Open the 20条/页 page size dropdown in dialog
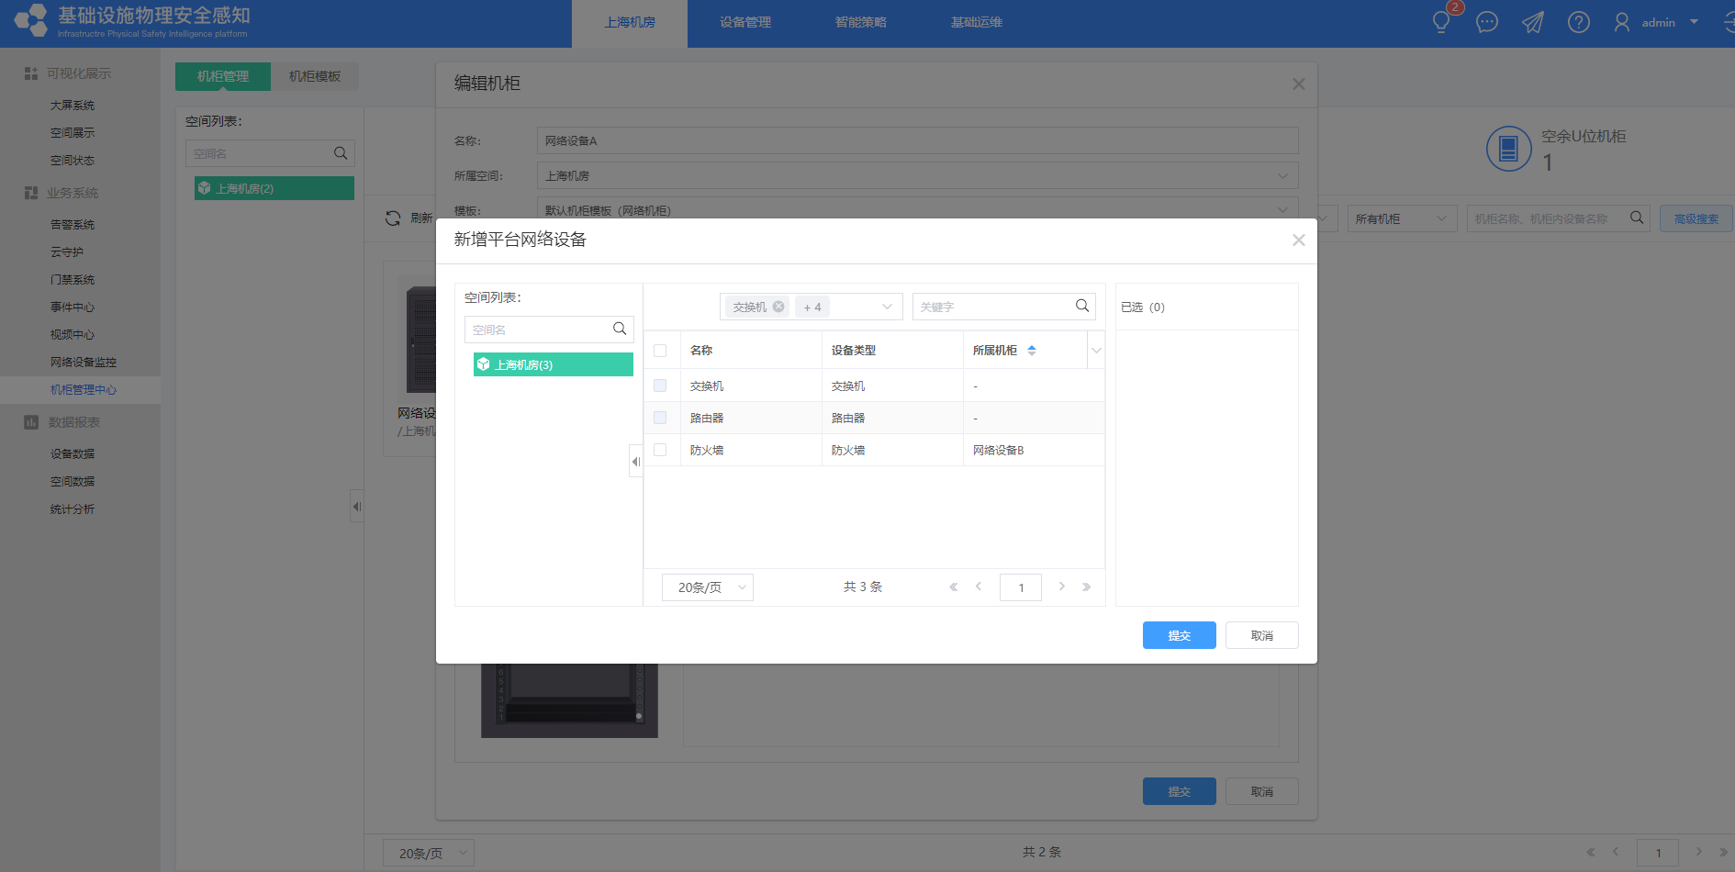 708,587
